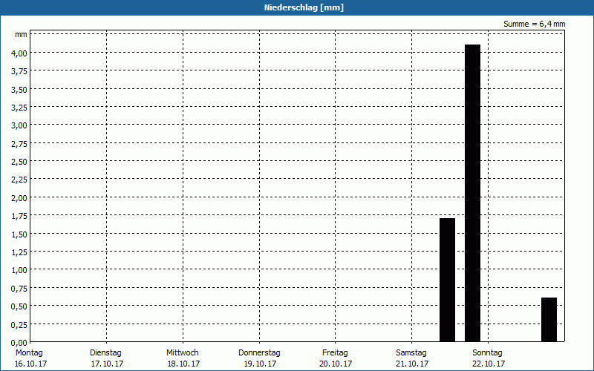Click the 1,00 y-axis tick label
Viewport: 594px width, 371px height.
[19, 270]
